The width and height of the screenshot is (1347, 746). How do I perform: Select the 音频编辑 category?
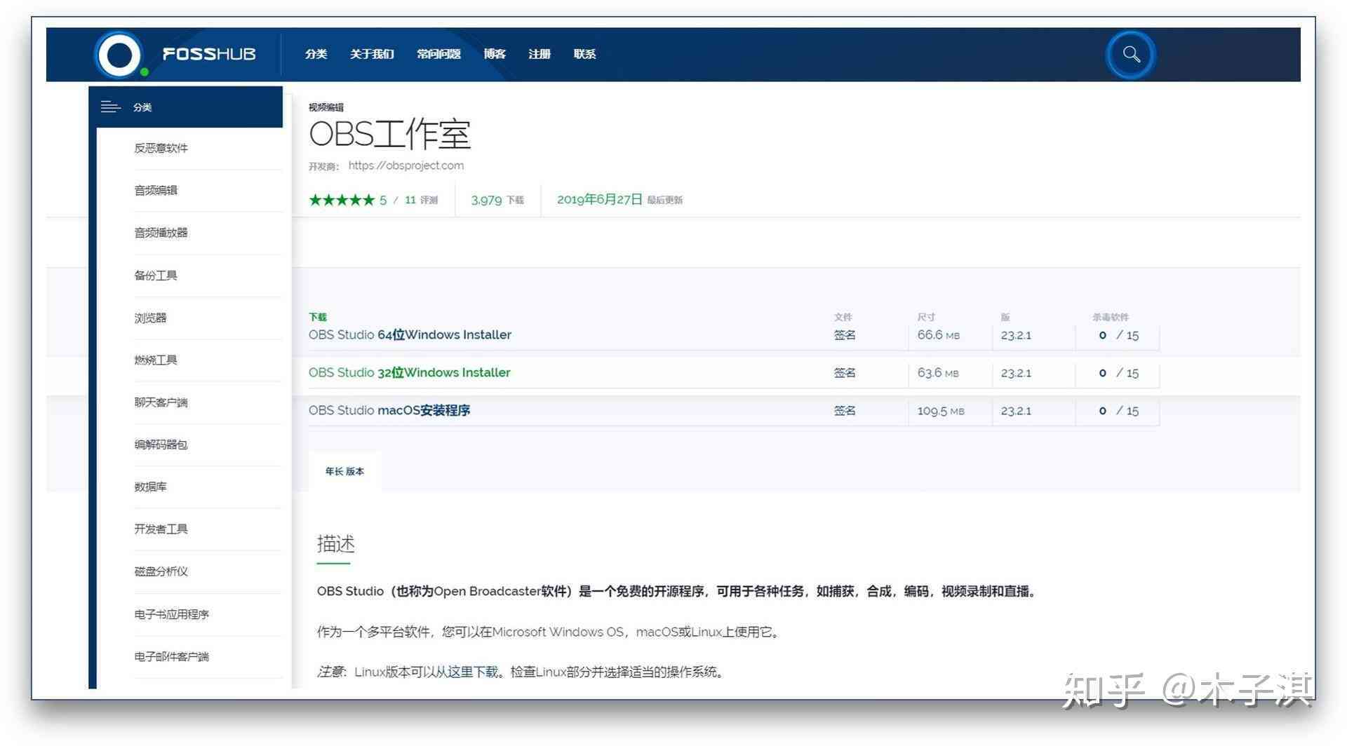[156, 190]
